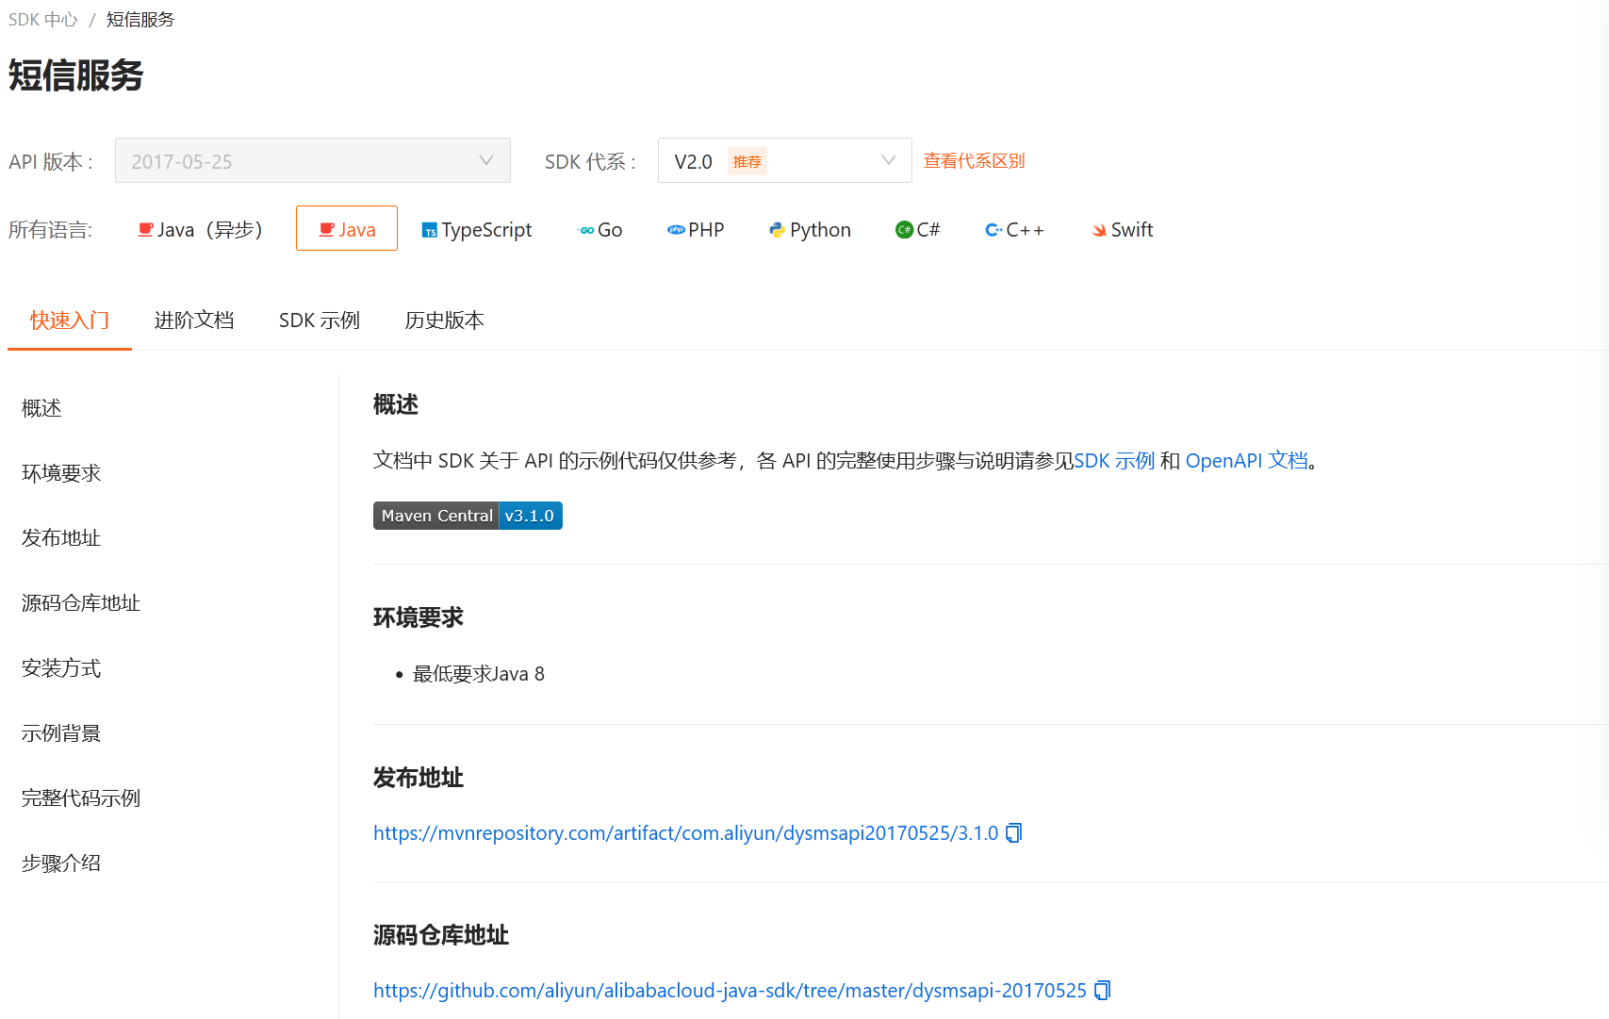This screenshot has height=1019, width=1609.
Task: Jump to 源码仓库地址 in the sidebar
Action: [81, 603]
